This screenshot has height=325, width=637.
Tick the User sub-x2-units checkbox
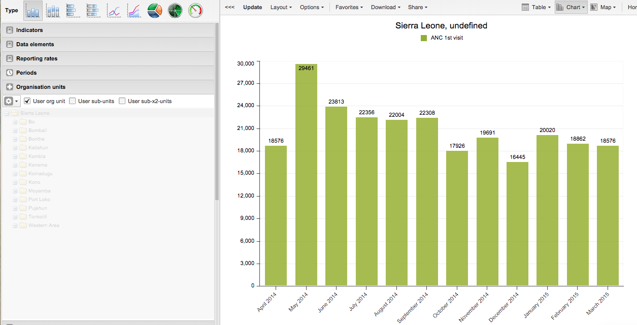122,101
